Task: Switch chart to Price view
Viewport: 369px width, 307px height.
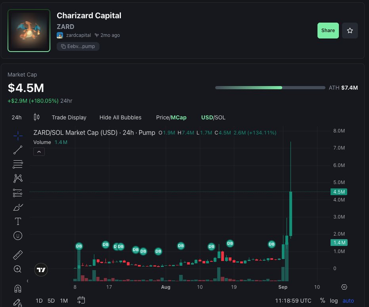Action: pos(163,117)
